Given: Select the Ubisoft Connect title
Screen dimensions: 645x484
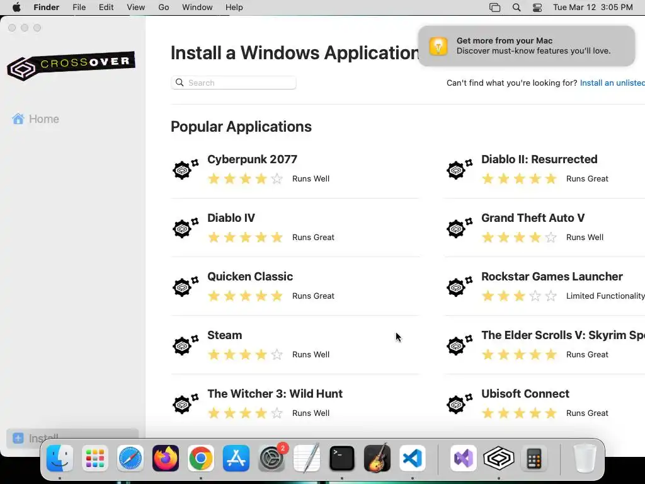Looking at the screenshot, I should [x=525, y=394].
